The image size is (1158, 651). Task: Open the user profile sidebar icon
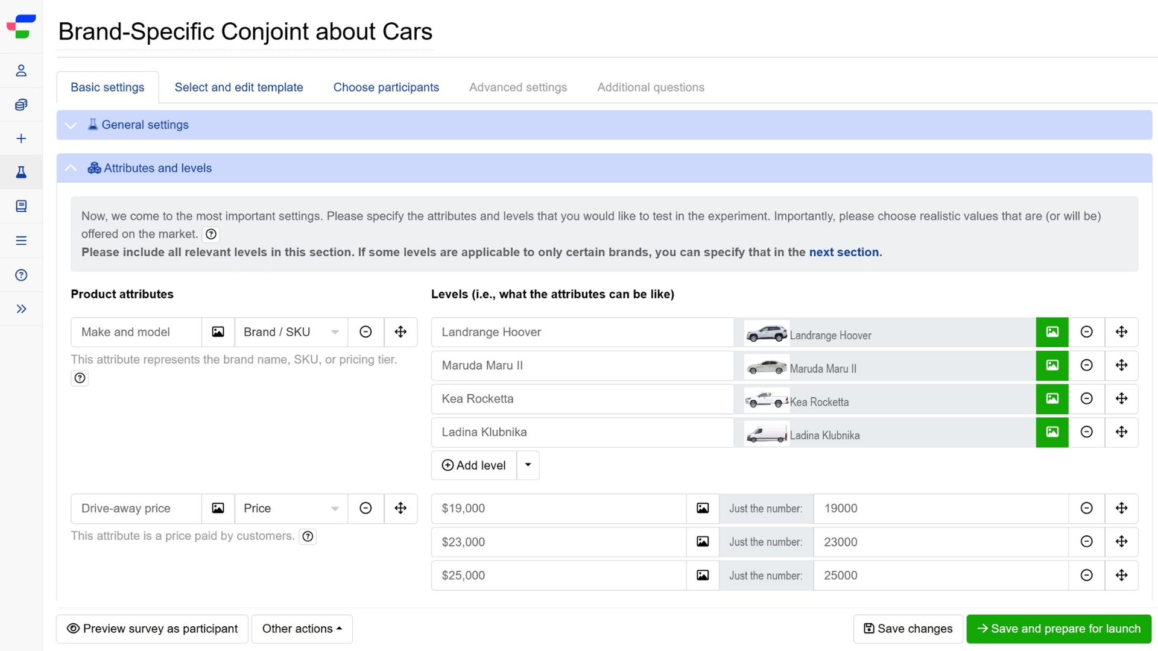tap(21, 71)
